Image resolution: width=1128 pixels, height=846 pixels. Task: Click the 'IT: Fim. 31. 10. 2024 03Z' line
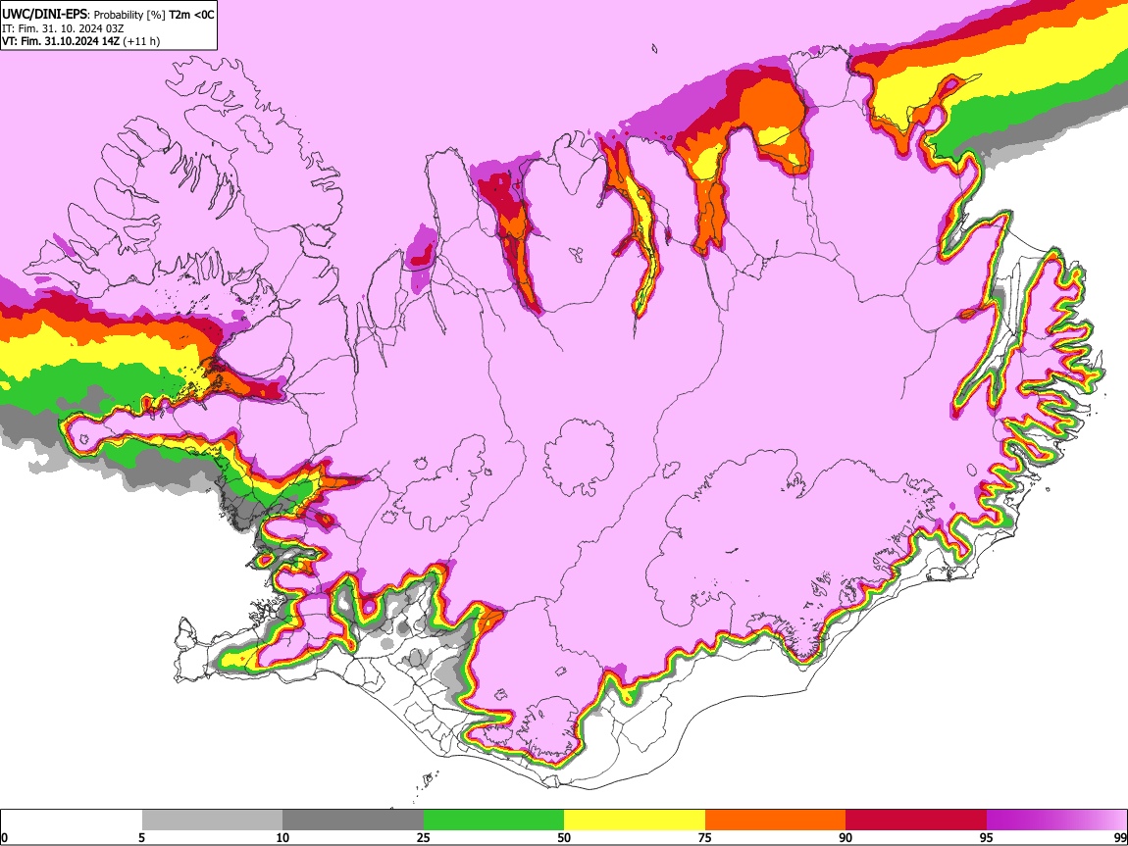point(63,28)
